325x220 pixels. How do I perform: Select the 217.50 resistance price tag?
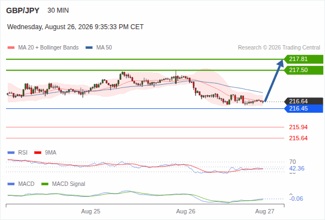[304, 70]
